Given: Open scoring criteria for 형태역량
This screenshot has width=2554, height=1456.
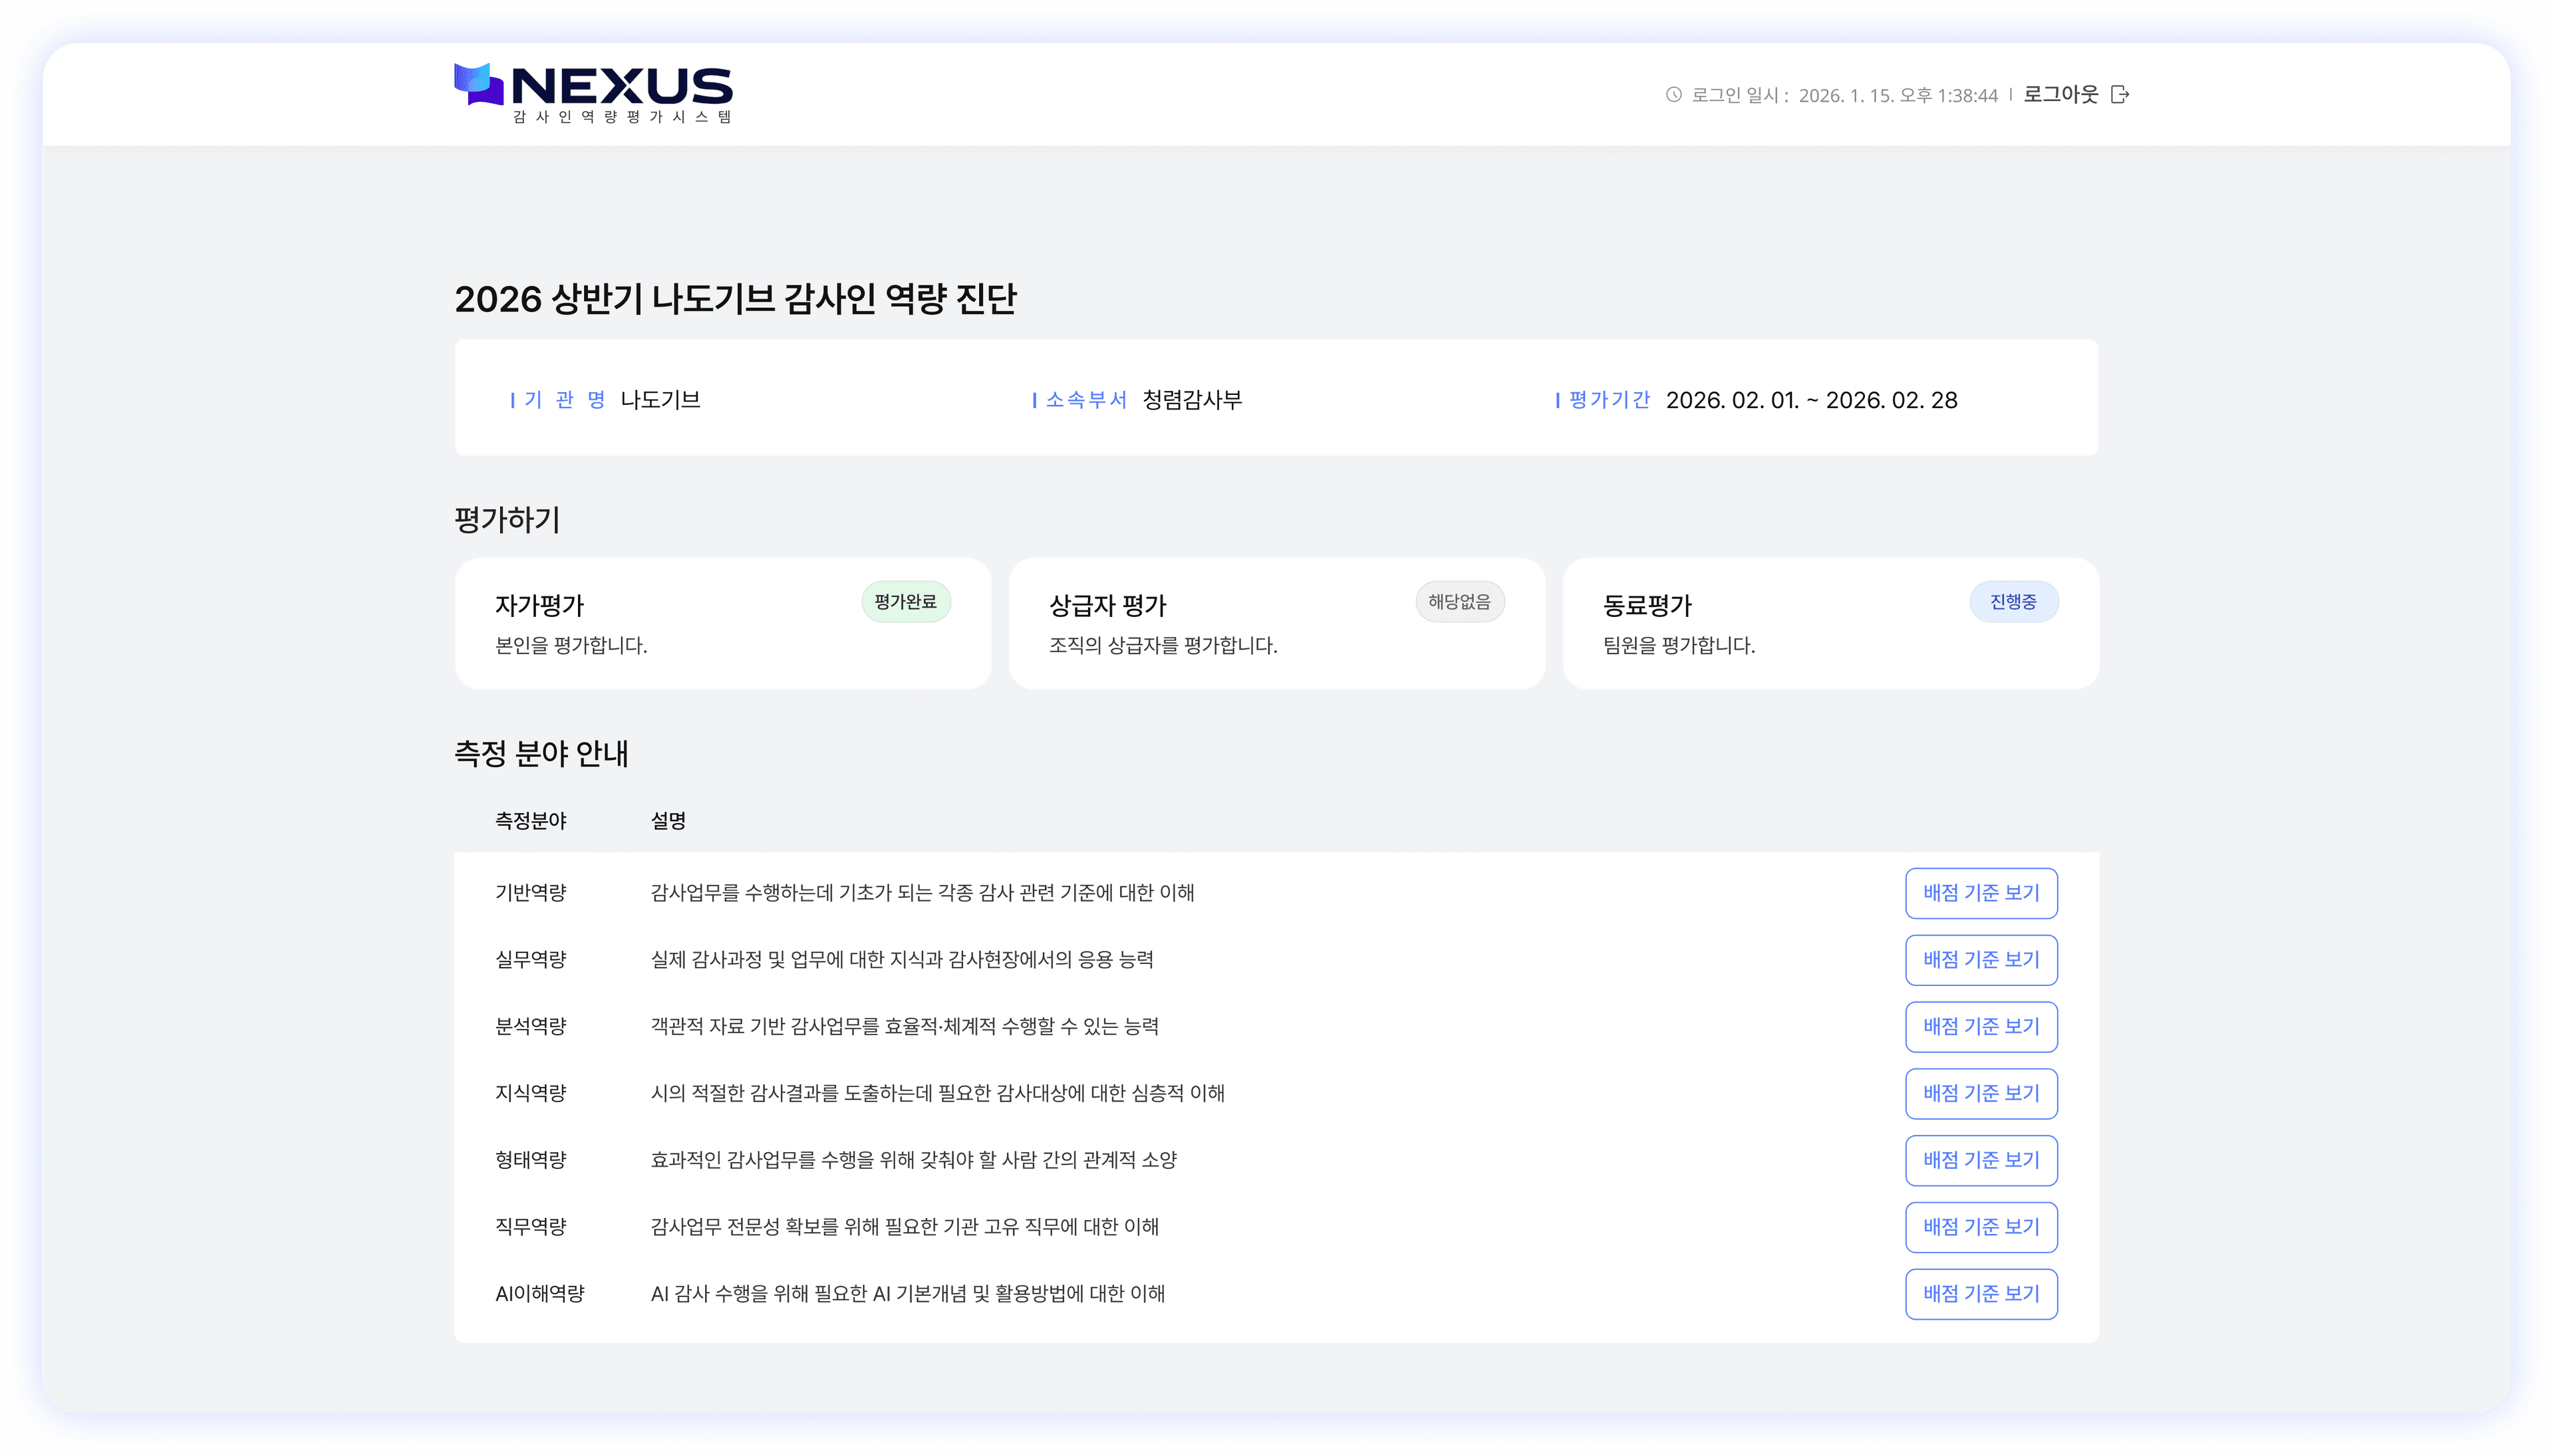Looking at the screenshot, I should 1982,1160.
